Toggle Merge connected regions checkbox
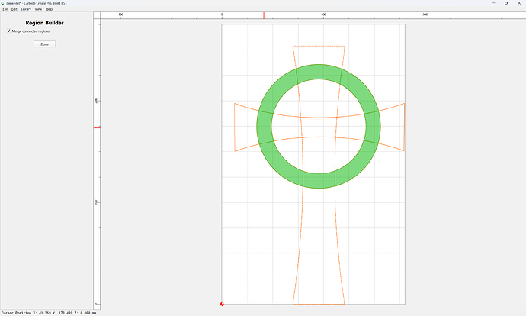 (8, 31)
